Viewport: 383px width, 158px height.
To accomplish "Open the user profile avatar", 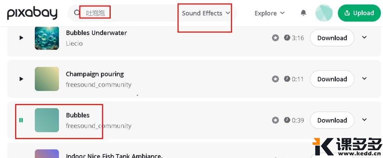I will (x=324, y=13).
